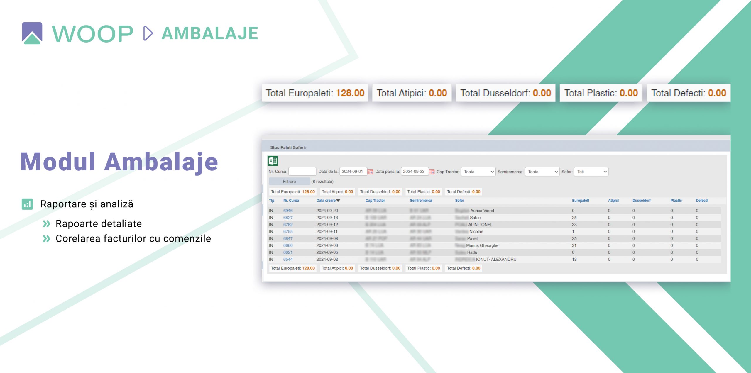Image resolution: width=751 pixels, height=373 pixels.
Task: Open cursa 6666 link
Action: [x=288, y=245]
